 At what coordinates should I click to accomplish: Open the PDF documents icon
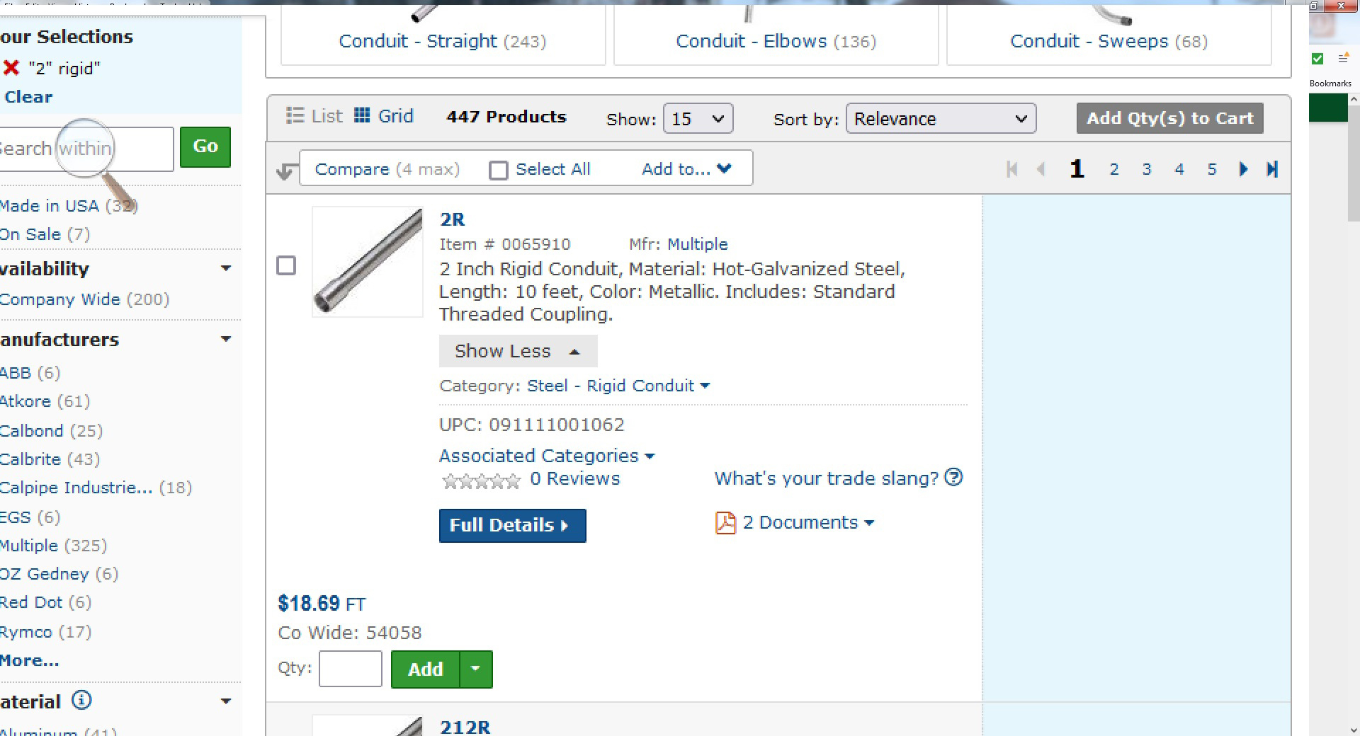(725, 523)
